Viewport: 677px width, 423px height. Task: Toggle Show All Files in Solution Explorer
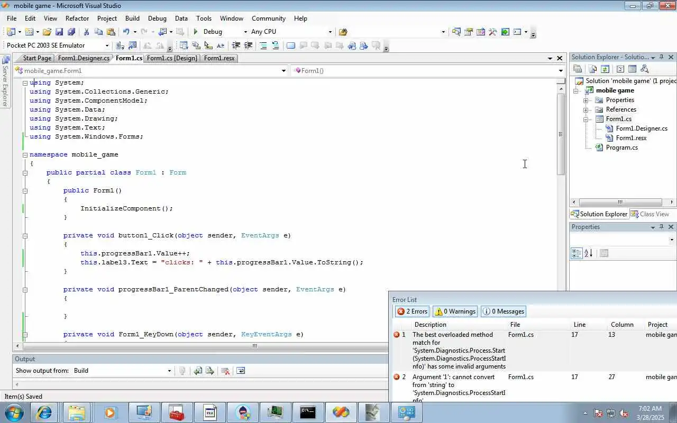[593, 69]
